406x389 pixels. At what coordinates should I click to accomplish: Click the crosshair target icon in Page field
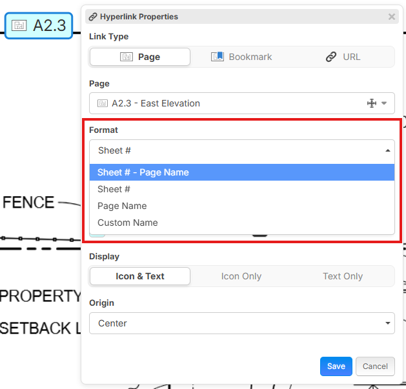(x=372, y=103)
